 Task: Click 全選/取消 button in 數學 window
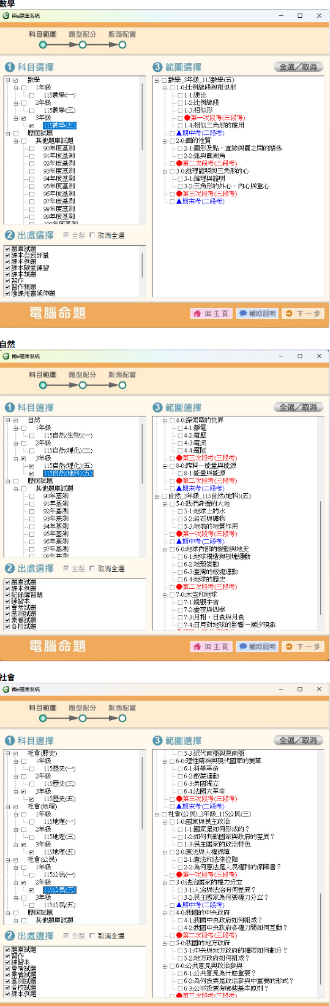[x=298, y=67]
